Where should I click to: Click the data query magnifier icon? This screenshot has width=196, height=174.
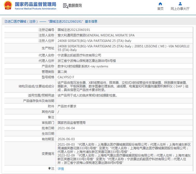66,6
